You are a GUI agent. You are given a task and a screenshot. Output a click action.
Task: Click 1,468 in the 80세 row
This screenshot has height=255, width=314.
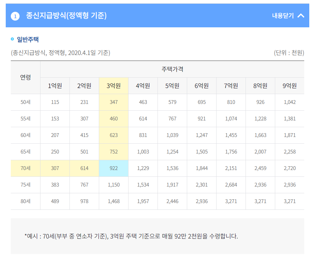(114, 201)
